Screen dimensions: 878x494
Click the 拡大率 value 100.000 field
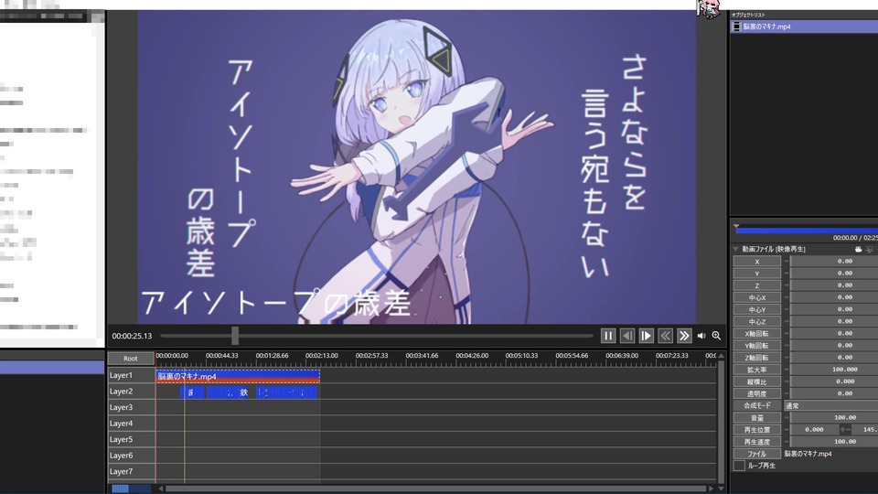tap(834, 370)
